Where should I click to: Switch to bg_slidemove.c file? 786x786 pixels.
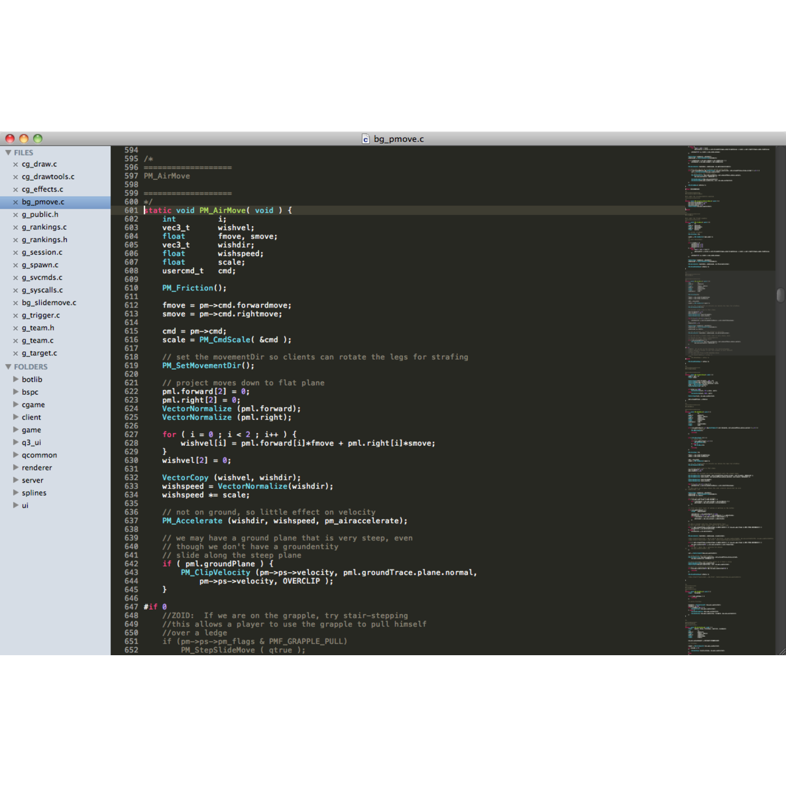point(49,303)
